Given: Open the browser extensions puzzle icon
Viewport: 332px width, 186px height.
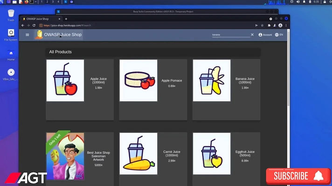Looking at the screenshot, I should click(269, 25).
